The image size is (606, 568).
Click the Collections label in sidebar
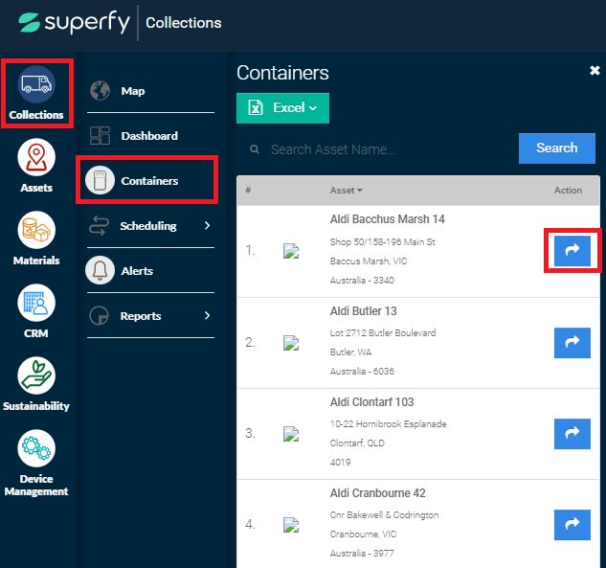pyautogui.click(x=36, y=115)
